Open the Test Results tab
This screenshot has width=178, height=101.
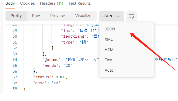coord(80,3)
